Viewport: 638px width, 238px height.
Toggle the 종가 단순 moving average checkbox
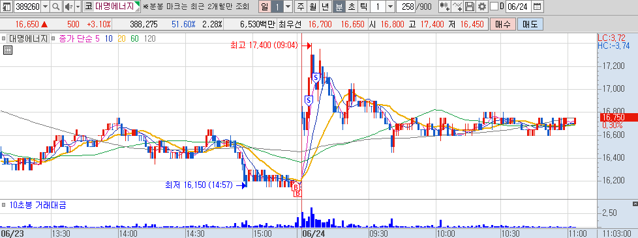[x=53, y=39]
